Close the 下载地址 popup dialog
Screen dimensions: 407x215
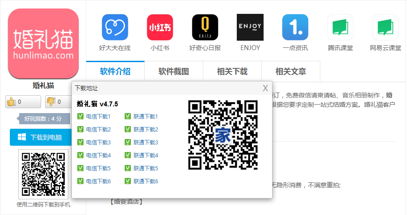[x=265, y=88]
